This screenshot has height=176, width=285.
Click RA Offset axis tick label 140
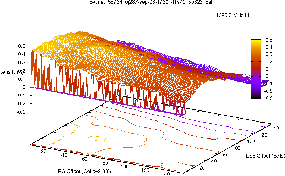click(x=165, y=174)
